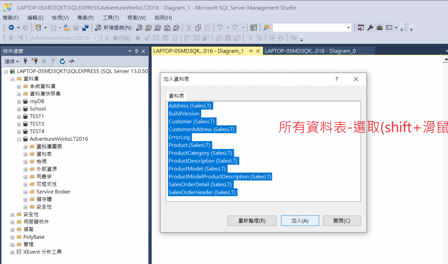This screenshot has width=448, height=264.
Task: Open 物件總管 panel window position dropdown arrow
Action: 130,51
